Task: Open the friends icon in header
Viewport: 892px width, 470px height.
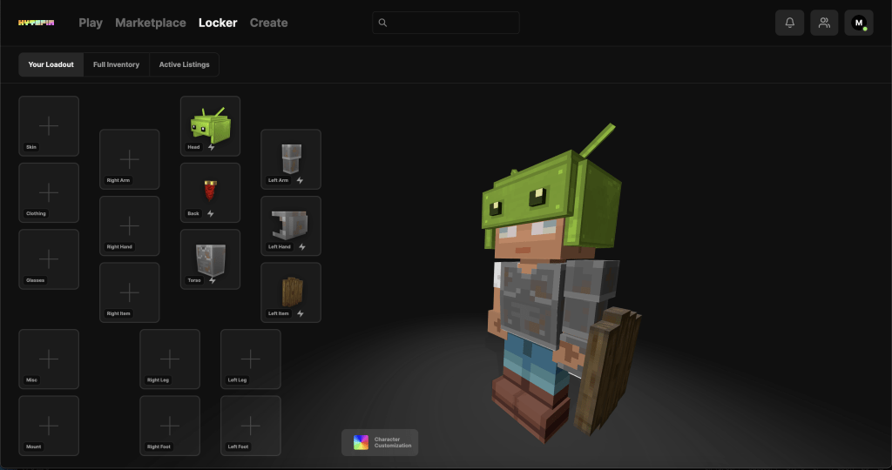Action: coord(824,23)
